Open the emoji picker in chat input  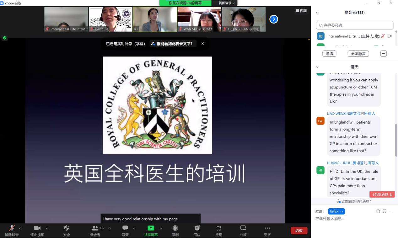pyautogui.click(x=385, y=211)
